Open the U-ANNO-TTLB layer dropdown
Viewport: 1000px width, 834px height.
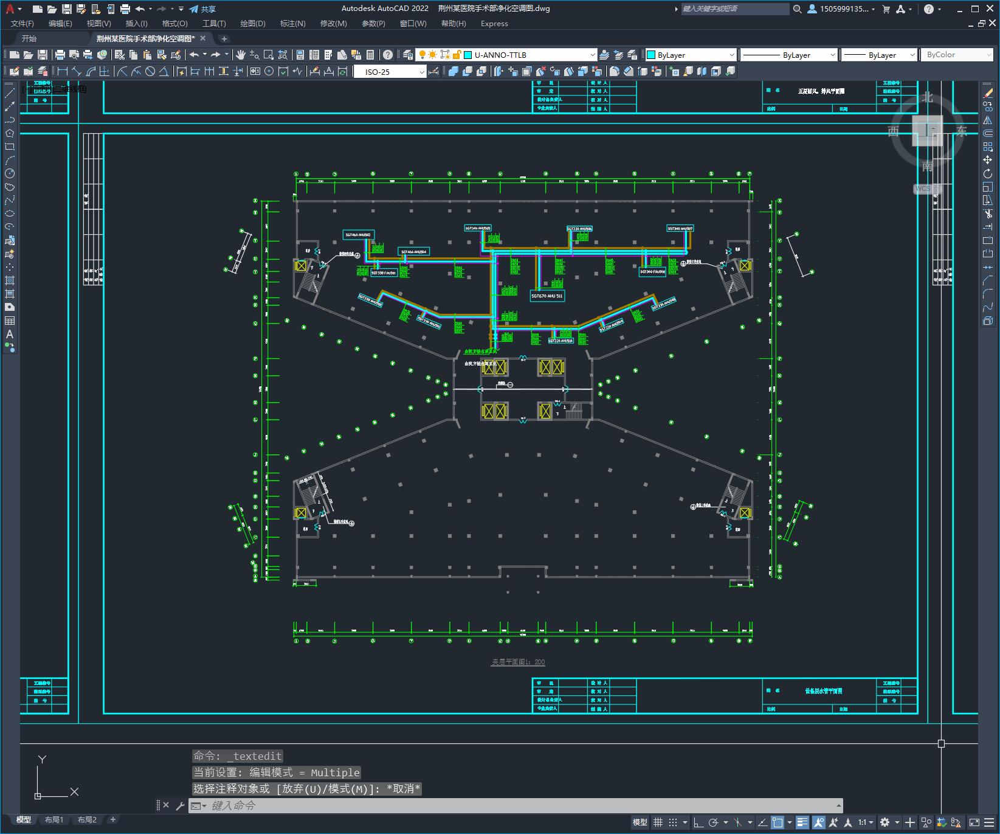tap(593, 55)
